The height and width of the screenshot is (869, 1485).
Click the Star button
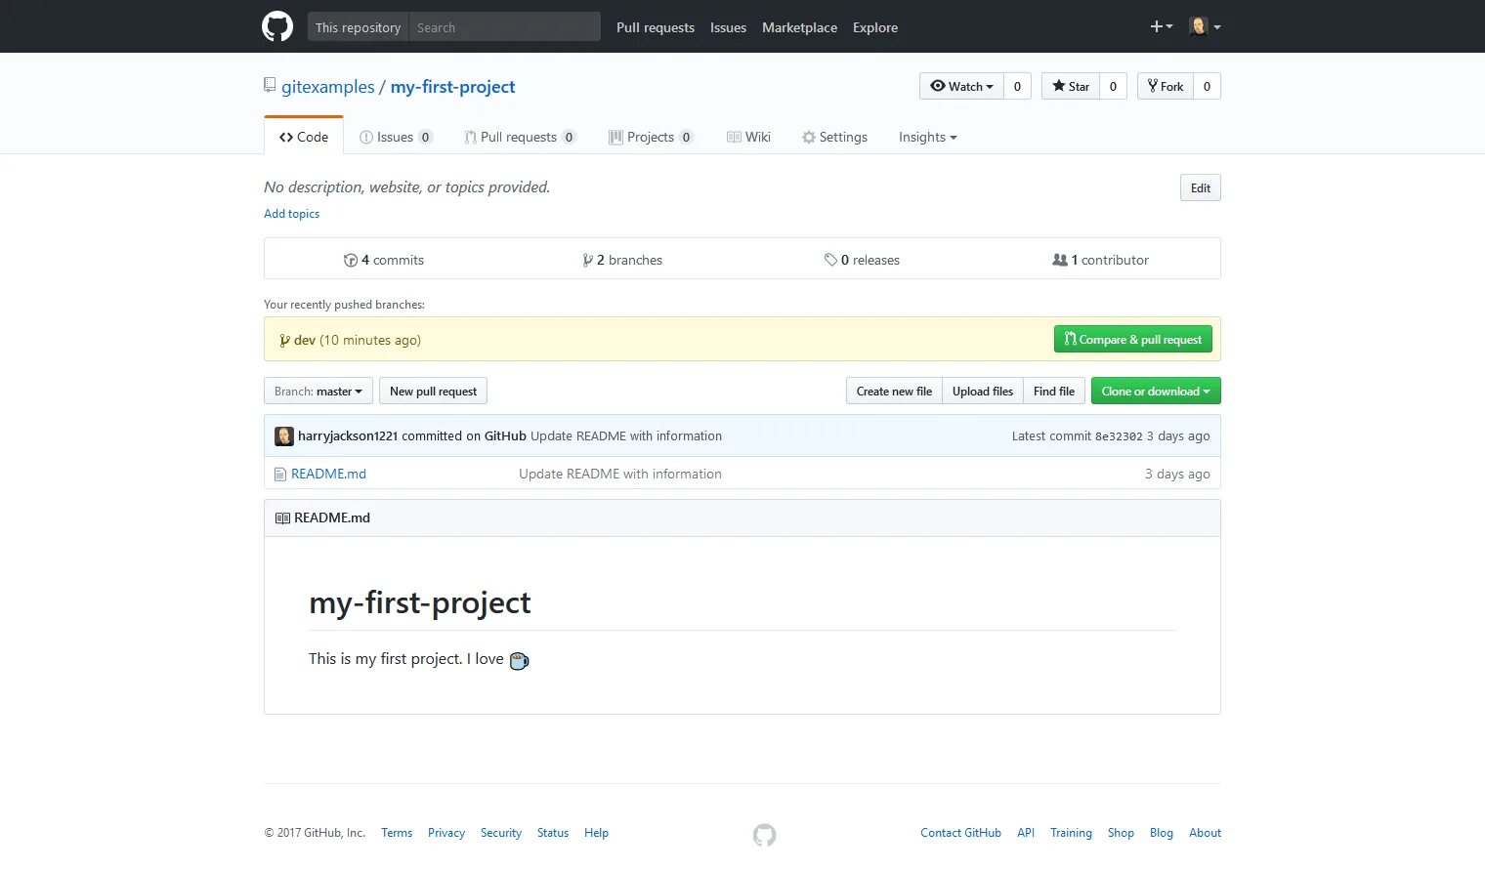click(1071, 86)
